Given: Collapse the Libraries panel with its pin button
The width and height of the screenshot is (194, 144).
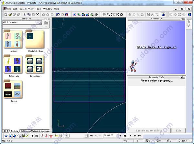Looking at the screenshot, I should 46,19.
